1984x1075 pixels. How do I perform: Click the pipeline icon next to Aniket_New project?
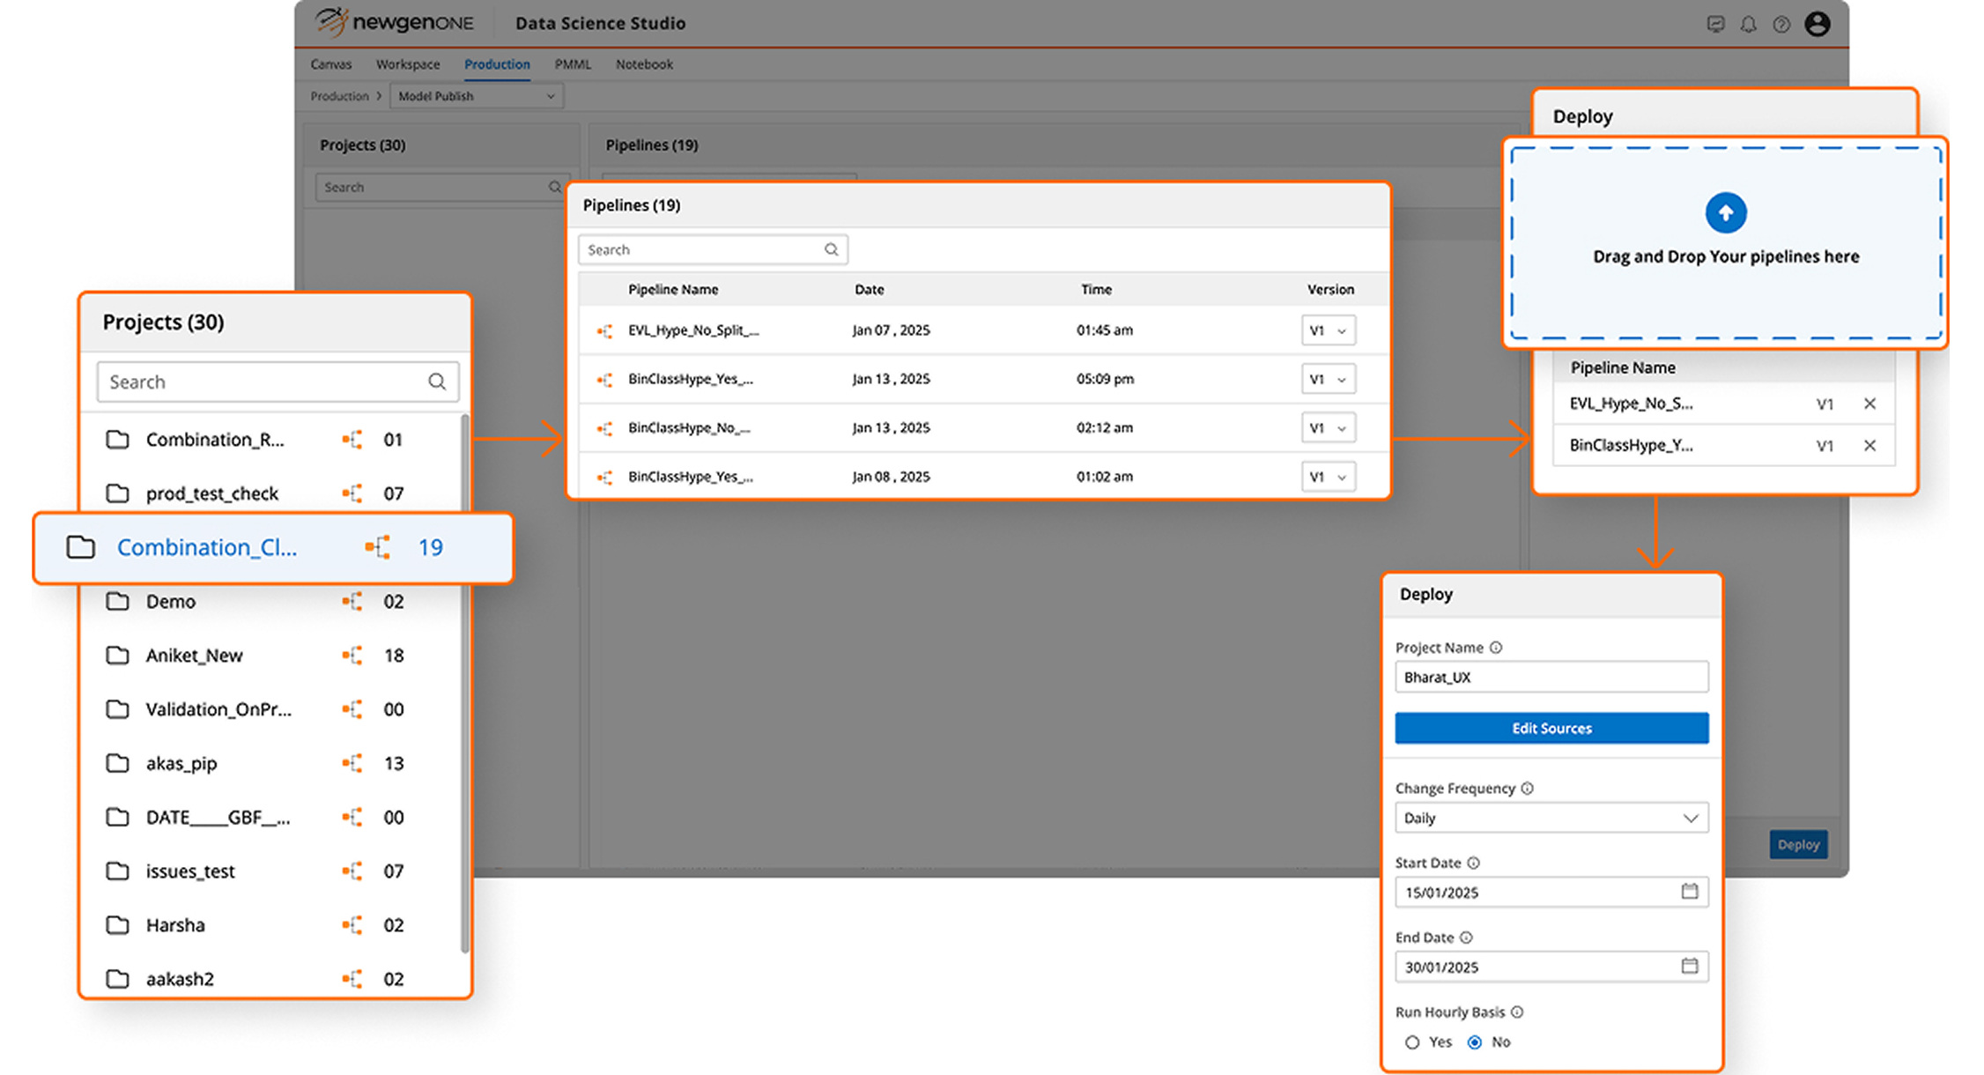352,655
